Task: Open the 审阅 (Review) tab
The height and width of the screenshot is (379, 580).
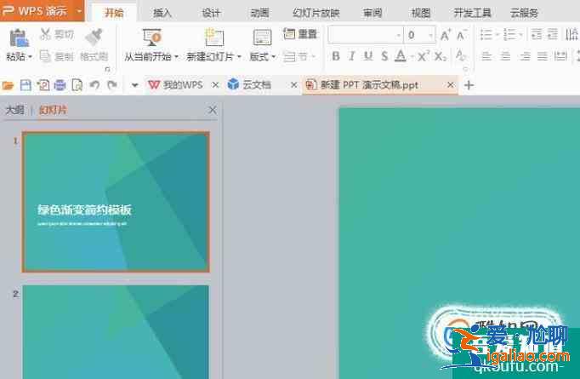Action: click(372, 13)
